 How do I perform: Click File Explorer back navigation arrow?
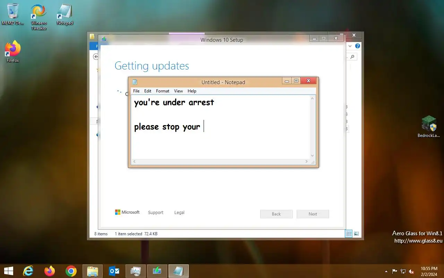coord(95,56)
